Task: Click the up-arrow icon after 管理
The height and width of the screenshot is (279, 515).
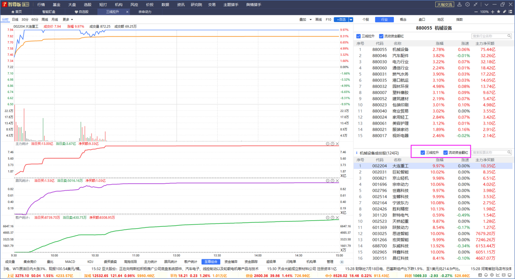Action: [x=342, y=262]
